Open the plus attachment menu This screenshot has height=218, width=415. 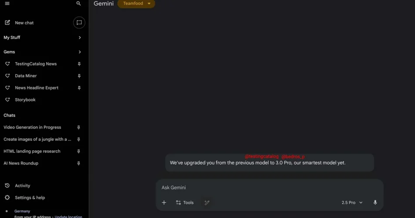tap(164, 202)
